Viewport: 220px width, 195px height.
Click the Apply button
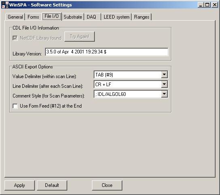point(19,185)
